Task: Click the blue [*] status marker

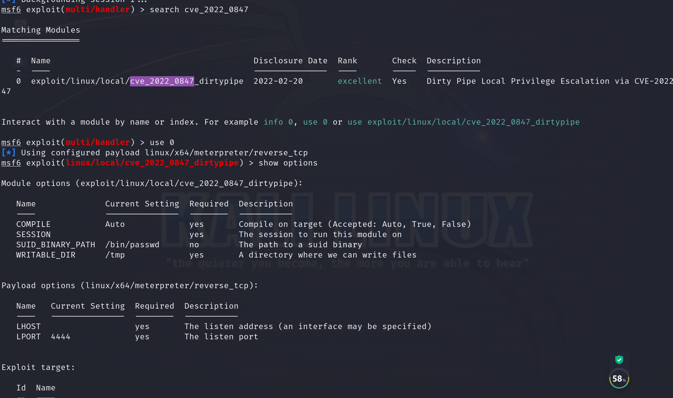Action: click(x=8, y=153)
